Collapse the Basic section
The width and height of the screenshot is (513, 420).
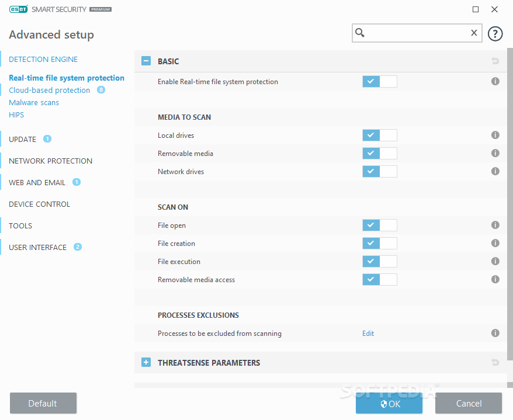(146, 61)
